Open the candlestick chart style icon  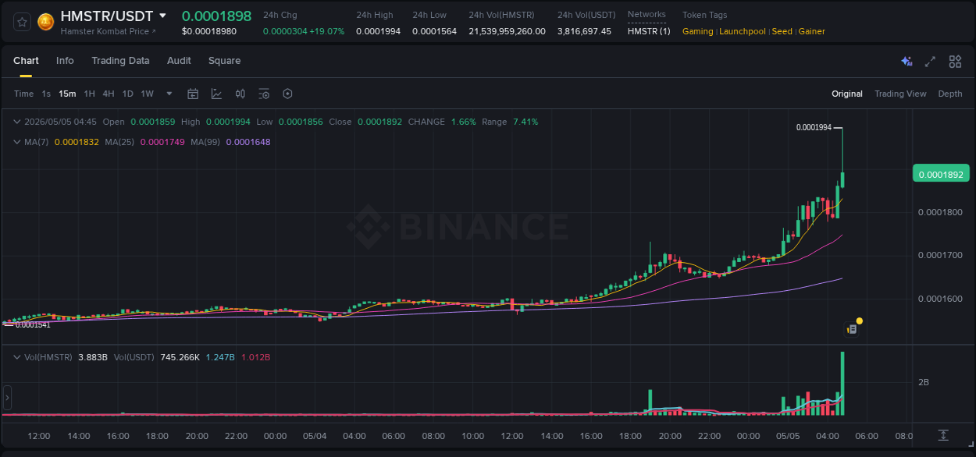pyautogui.click(x=240, y=94)
